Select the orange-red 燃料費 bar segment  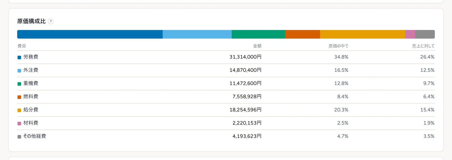pos(303,34)
